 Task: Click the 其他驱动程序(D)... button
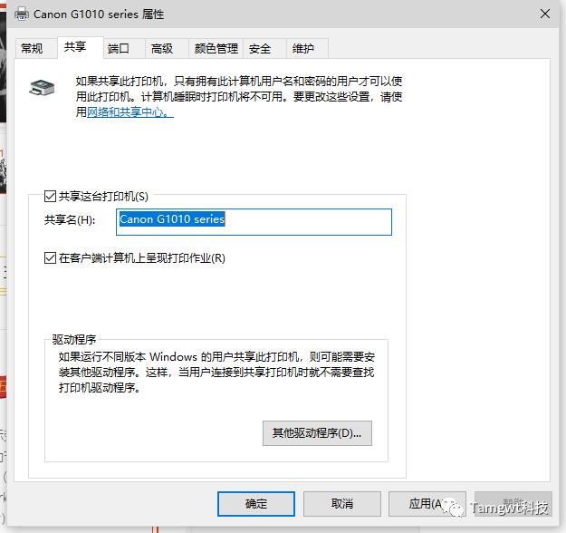(x=317, y=433)
